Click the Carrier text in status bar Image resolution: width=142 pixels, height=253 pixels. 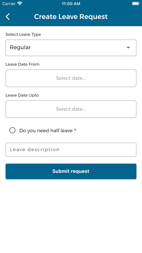pos(9,3)
